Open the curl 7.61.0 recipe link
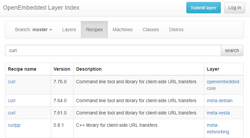This screenshot has width=250, height=138. point(12,113)
